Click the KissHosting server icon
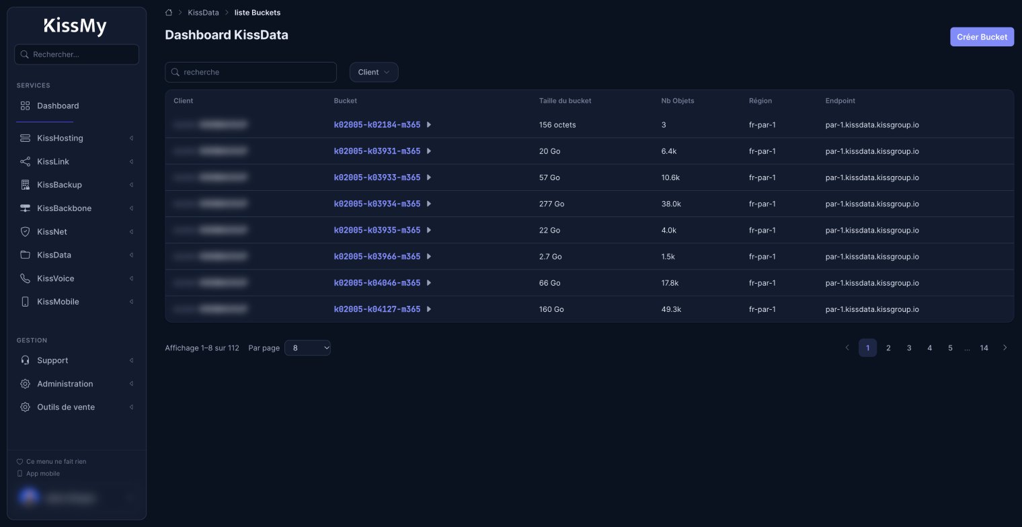The height and width of the screenshot is (527, 1022). (26, 138)
